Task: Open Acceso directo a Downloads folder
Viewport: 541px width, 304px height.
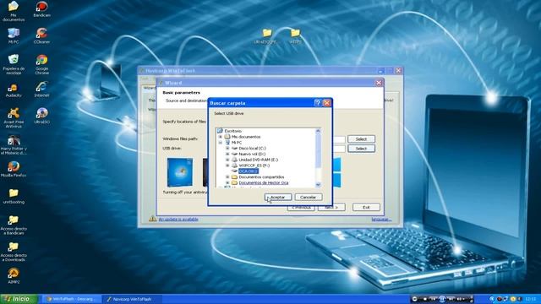Action: [x=14, y=252]
